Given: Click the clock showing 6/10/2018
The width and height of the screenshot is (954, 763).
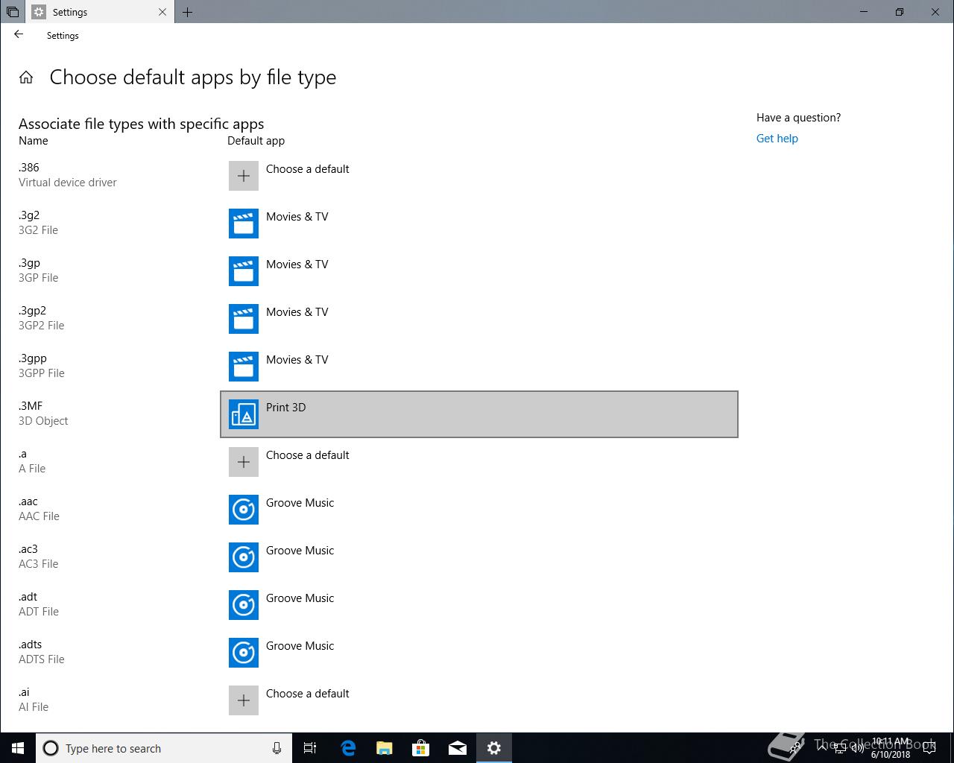Looking at the screenshot, I should click(891, 748).
